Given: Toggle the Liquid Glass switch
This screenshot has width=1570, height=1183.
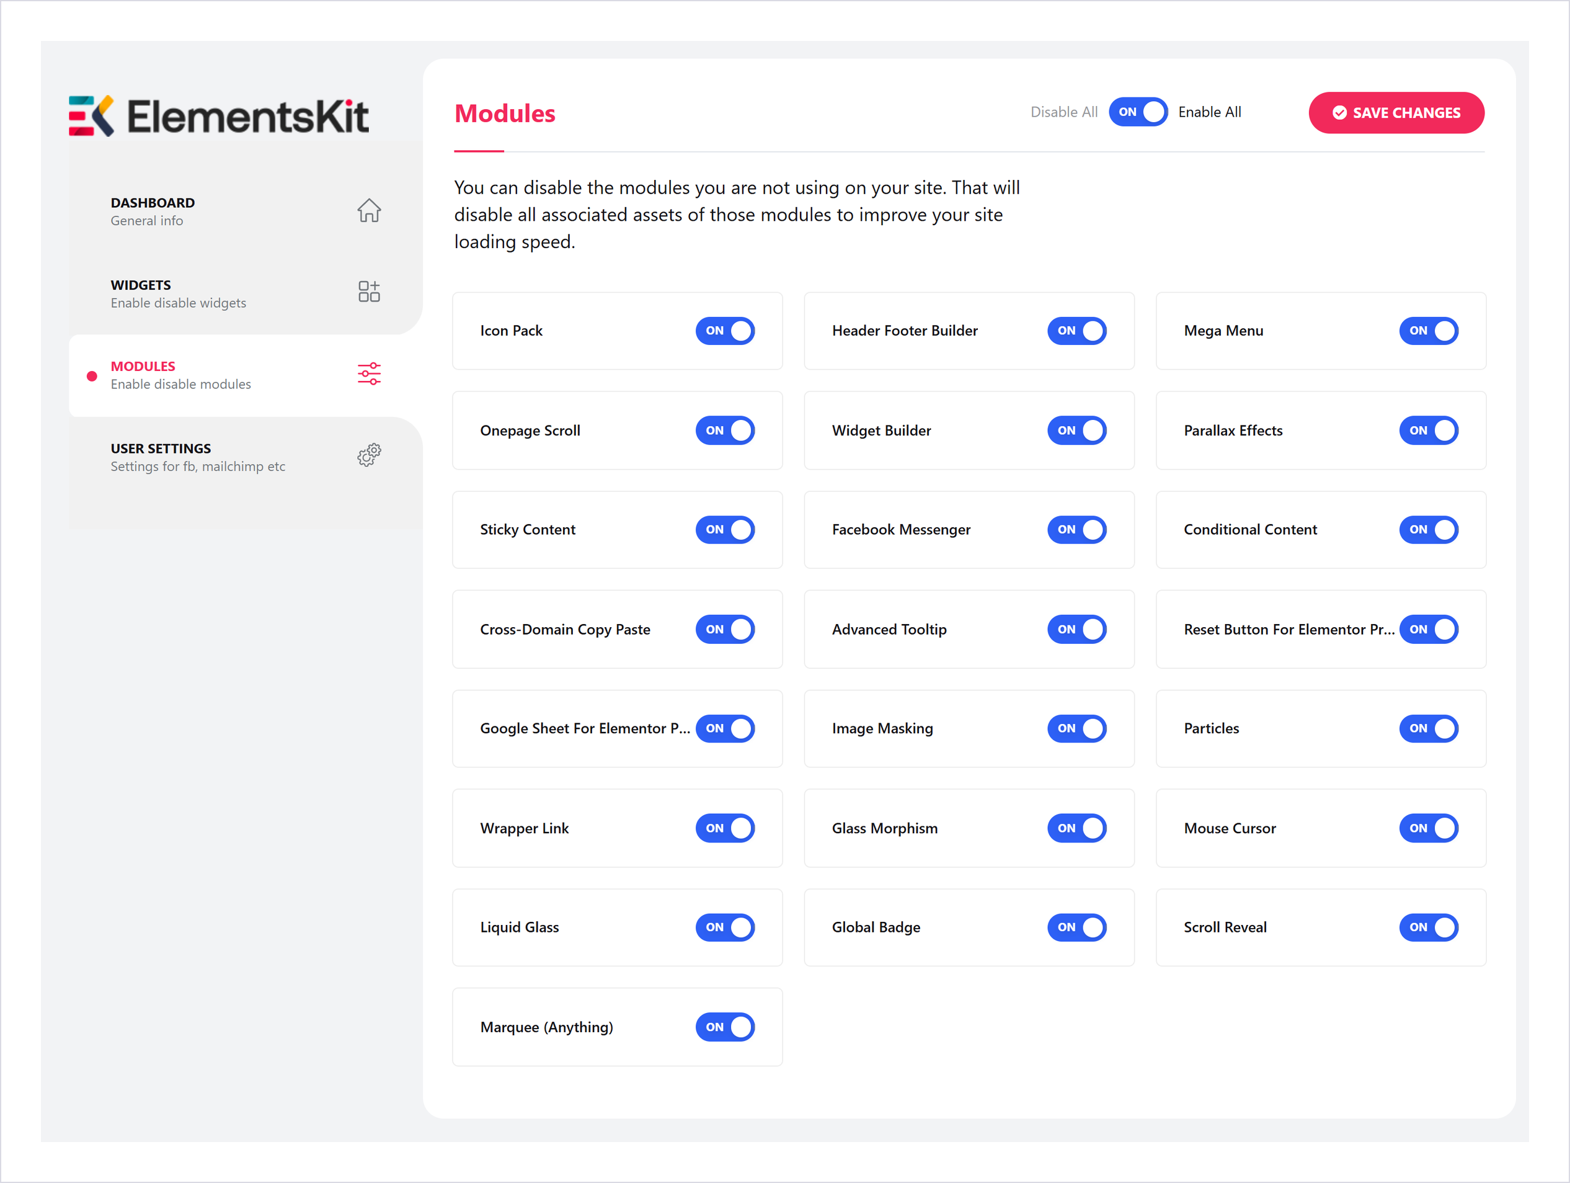Looking at the screenshot, I should (x=724, y=927).
